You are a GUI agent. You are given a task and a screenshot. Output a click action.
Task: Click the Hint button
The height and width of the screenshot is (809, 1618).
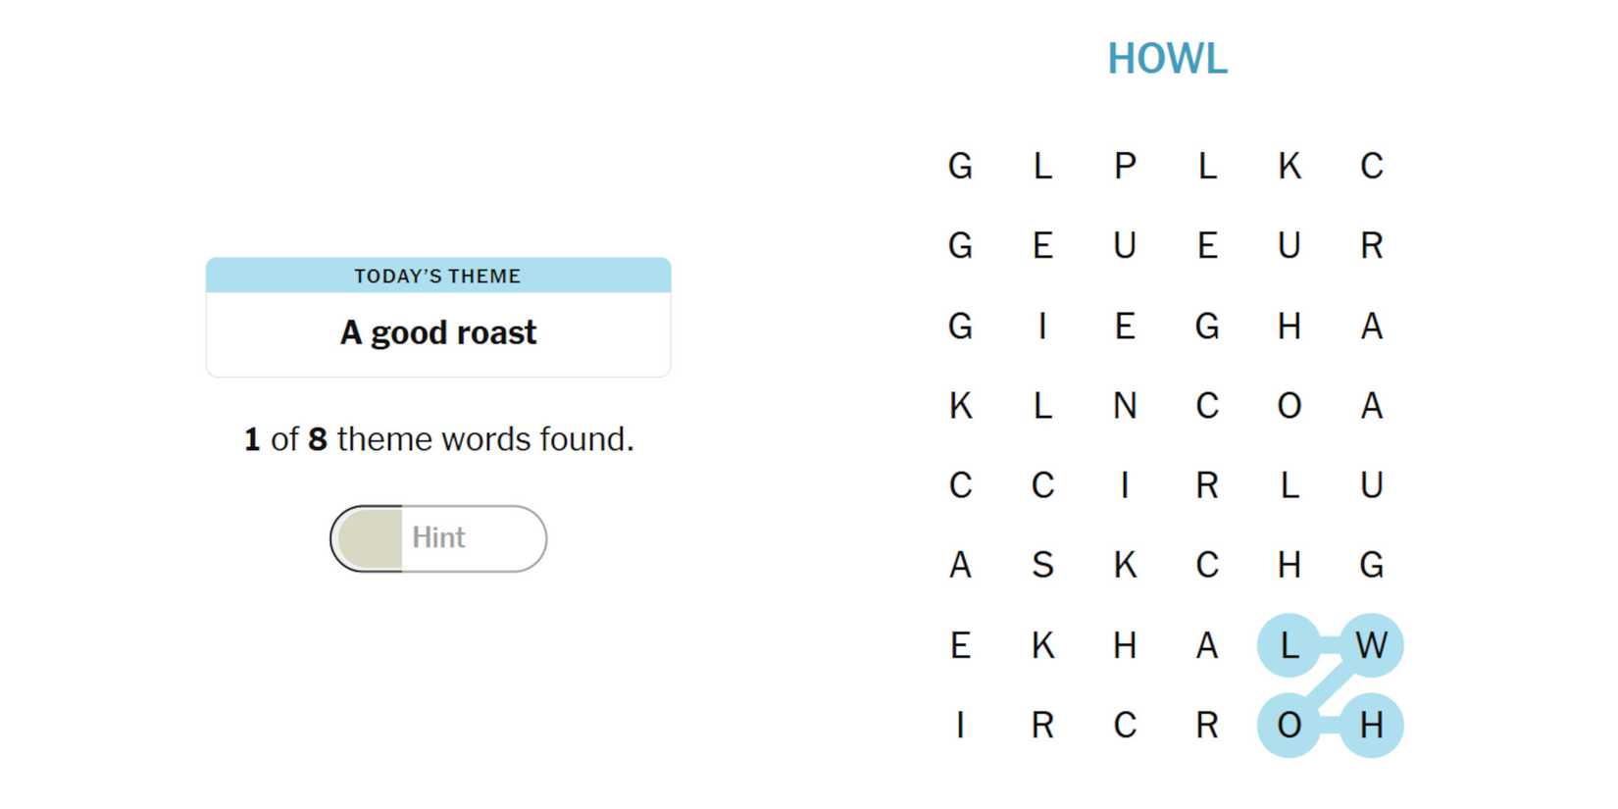point(438,538)
